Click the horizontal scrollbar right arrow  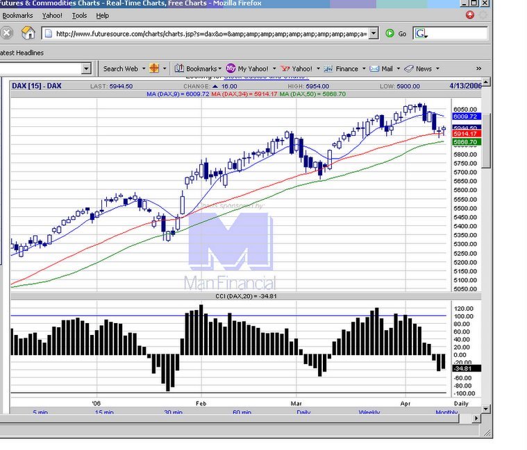coord(476,418)
